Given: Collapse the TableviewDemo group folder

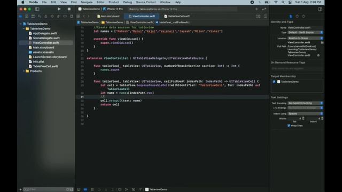Looking at the screenshot, I should [x=24, y=28].
